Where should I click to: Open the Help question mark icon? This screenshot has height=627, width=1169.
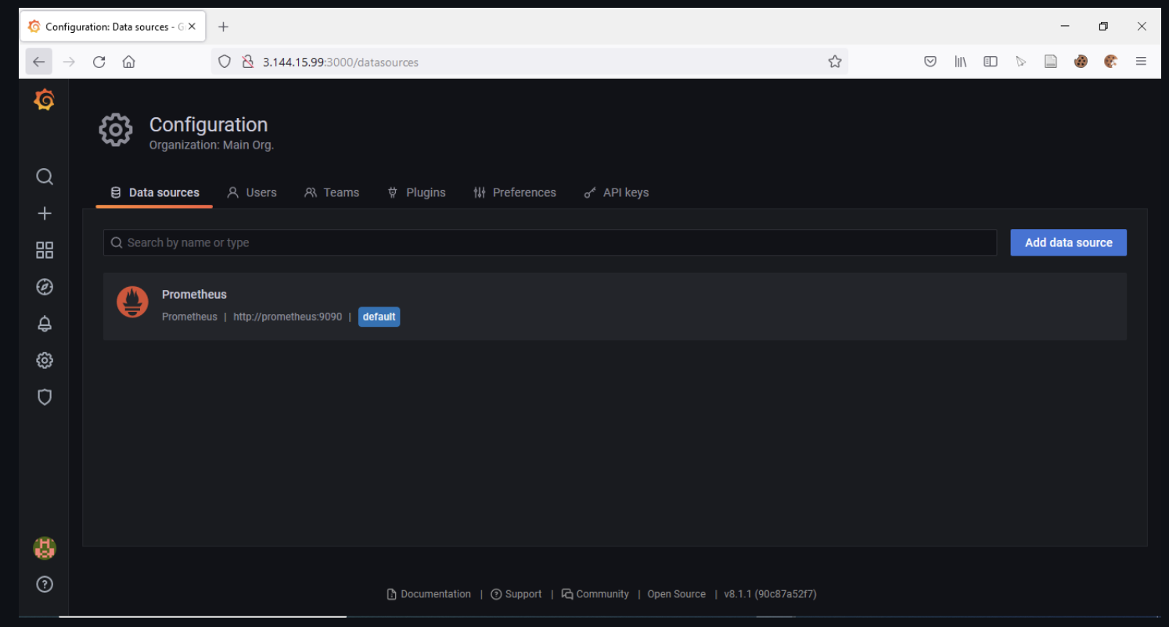tap(45, 584)
